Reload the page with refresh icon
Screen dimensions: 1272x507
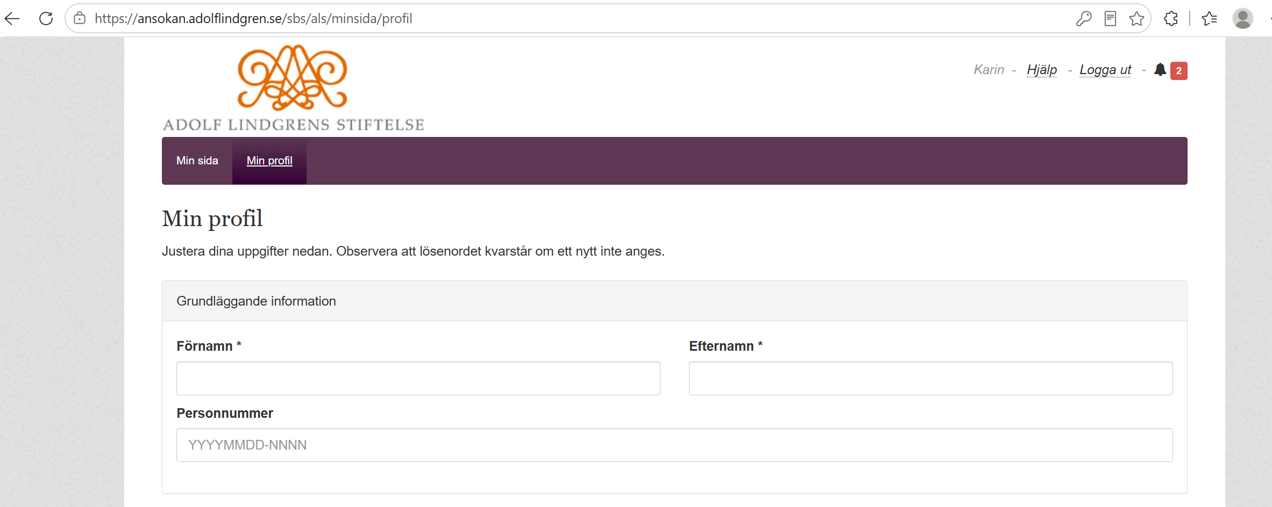point(46,19)
